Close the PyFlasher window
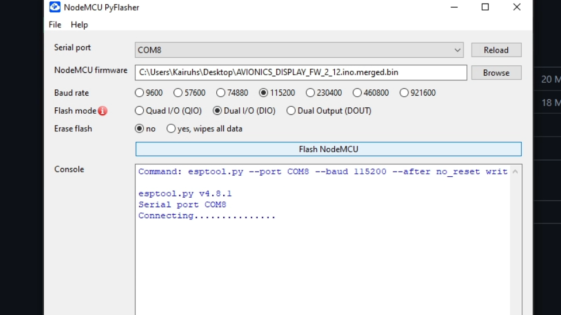This screenshot has width=561, height=315. click(x=517, y=7)
